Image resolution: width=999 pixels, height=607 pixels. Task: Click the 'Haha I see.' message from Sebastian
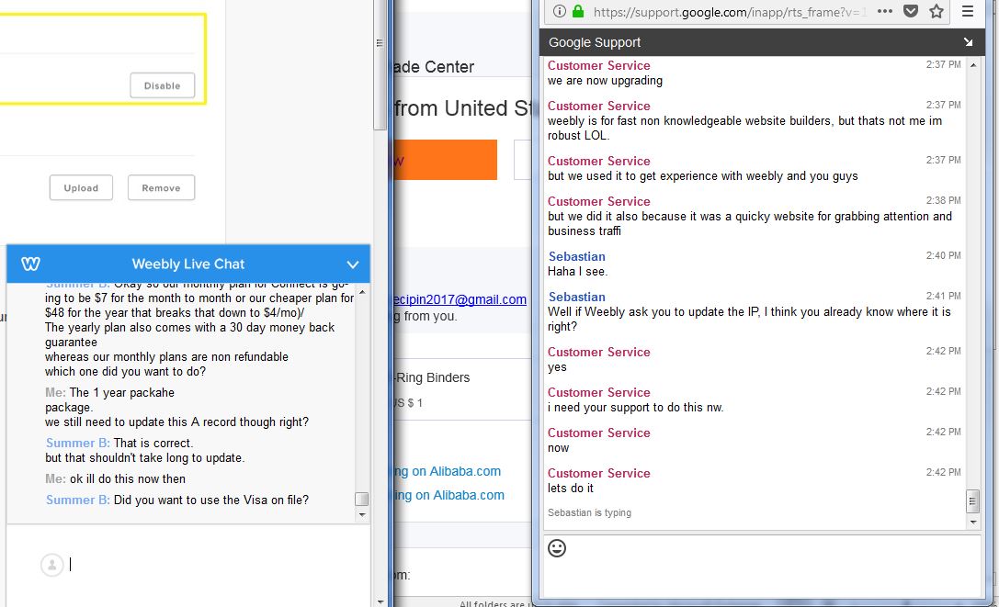(578, 271)
